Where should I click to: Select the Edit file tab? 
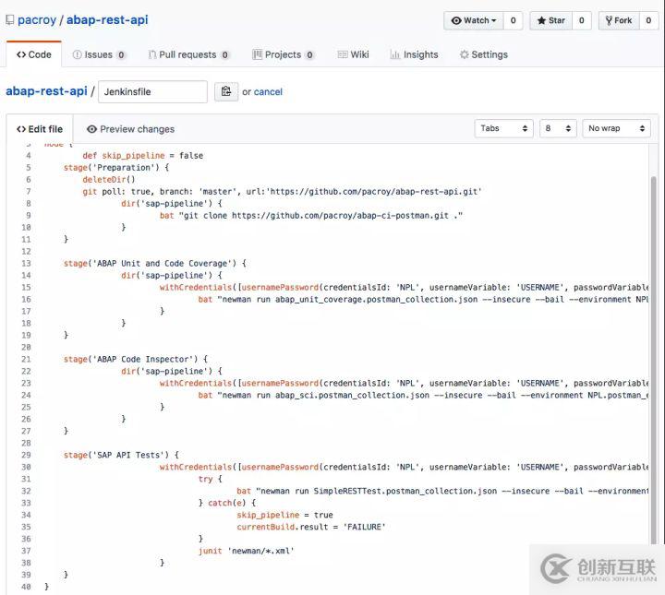click(40, 129)
